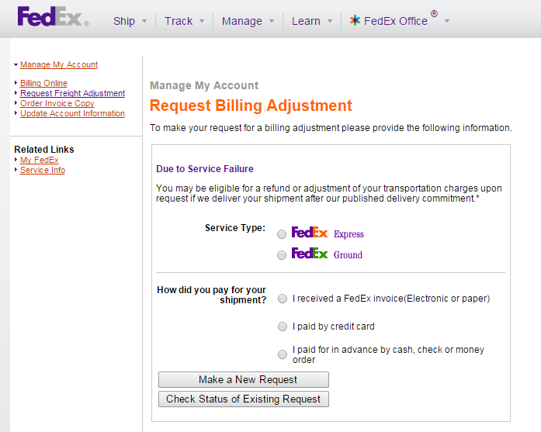Choose 'I received a FedEx invoice' option

coord(283,299)
